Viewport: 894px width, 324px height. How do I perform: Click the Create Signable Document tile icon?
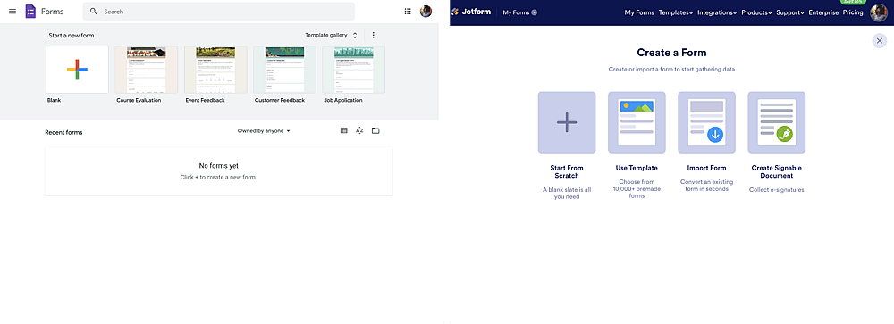(777, 122)
